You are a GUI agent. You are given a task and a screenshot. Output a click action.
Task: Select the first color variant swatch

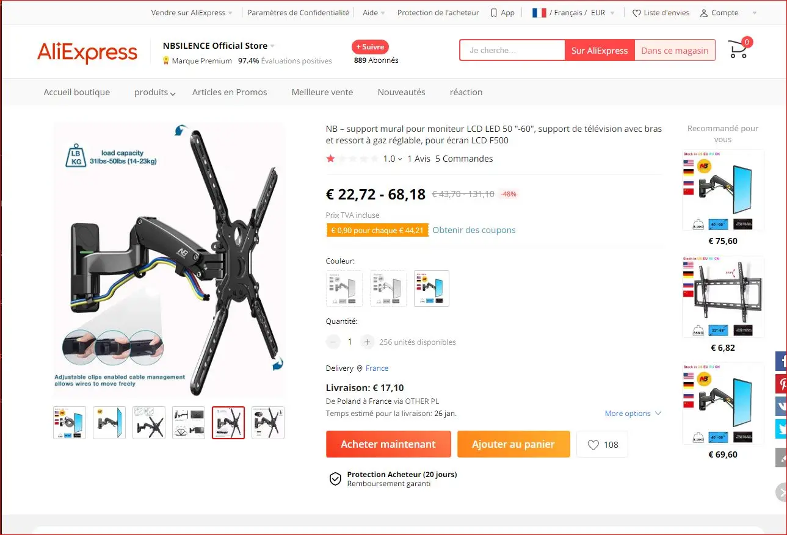click(x=344, y=289)
